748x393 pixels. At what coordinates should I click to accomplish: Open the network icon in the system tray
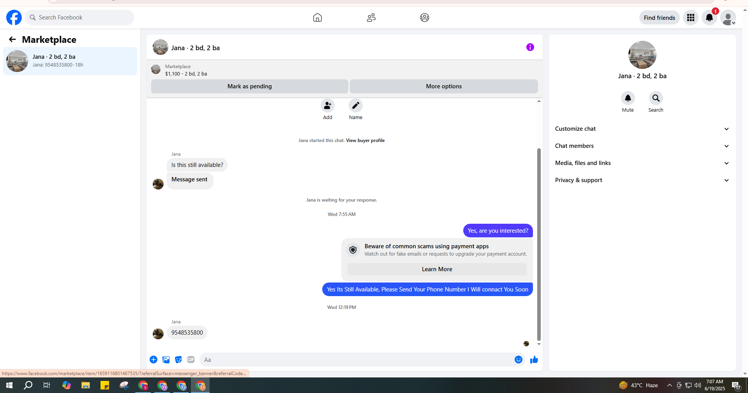click(688, 385)
